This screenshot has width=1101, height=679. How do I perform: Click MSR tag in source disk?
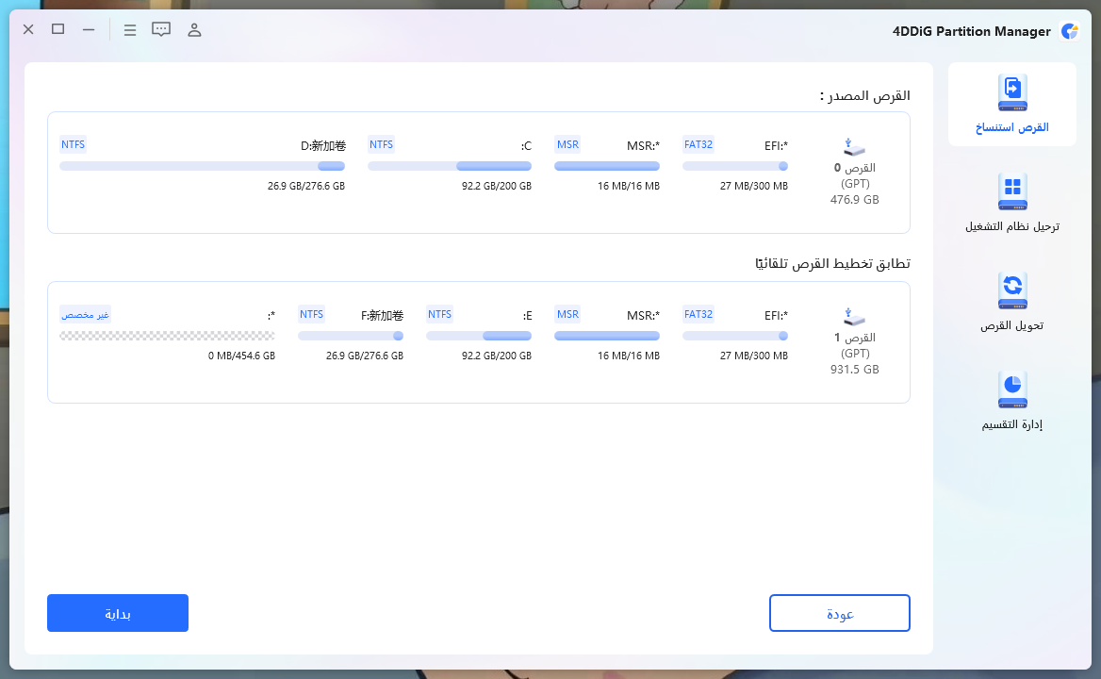568,144
